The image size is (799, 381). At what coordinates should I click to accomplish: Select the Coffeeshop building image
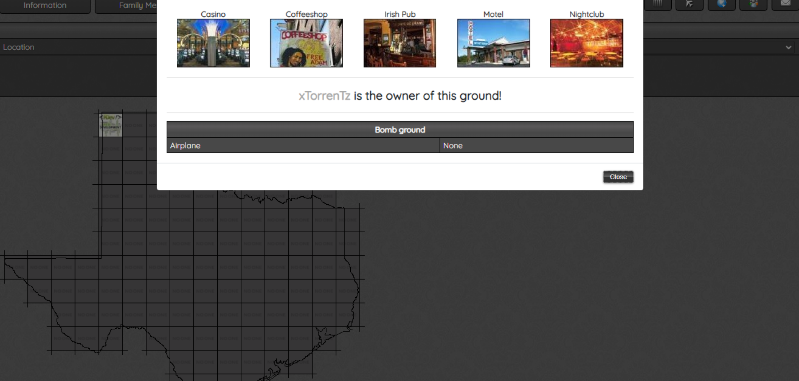[306, 43]
